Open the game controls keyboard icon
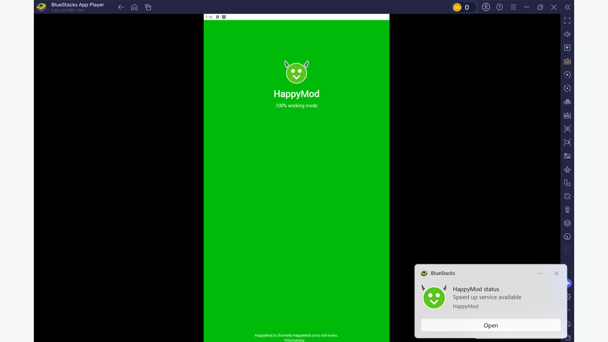Viewport: 608px width, 342px height. coord(567,62)
